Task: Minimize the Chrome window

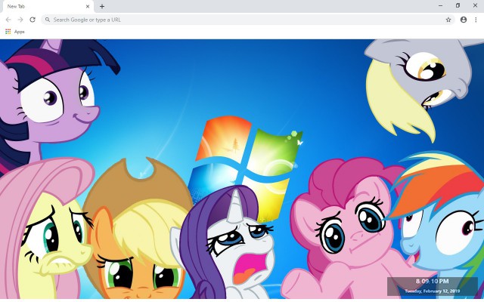Action: [440, 5]
